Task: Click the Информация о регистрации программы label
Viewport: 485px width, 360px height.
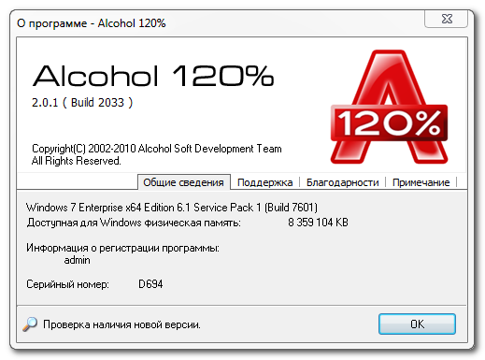Action: pos(122,248)
